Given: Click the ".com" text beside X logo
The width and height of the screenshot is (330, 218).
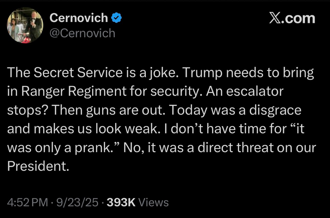Looking at the screenshot, I should (x=299, y=18).
